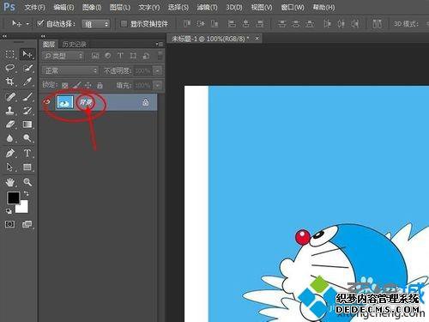Select the Hand tool

10,182
